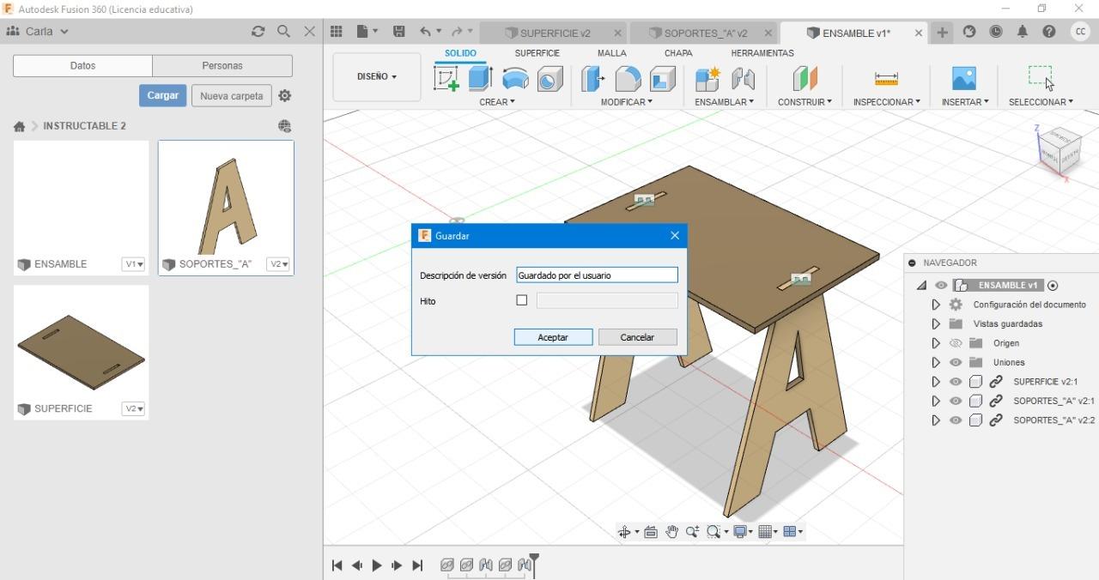Select the Pan hand tool

click(671, 532)
